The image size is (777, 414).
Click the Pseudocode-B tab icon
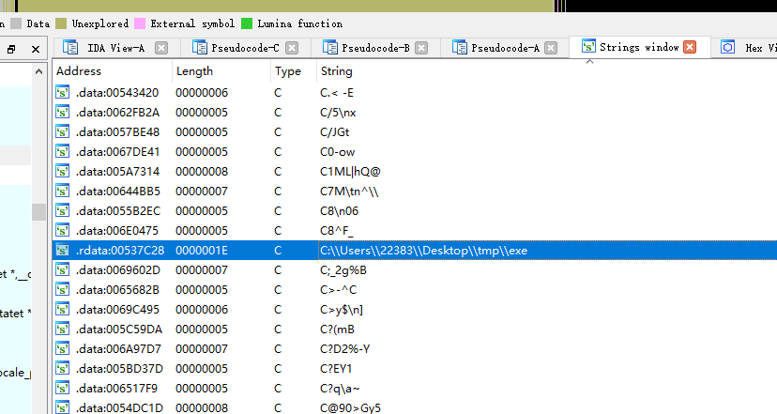click(329, 48)
